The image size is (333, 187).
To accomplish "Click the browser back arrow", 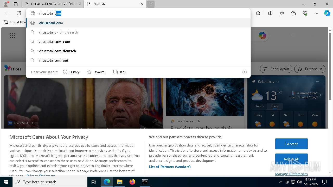I will (x=7, y=13).
